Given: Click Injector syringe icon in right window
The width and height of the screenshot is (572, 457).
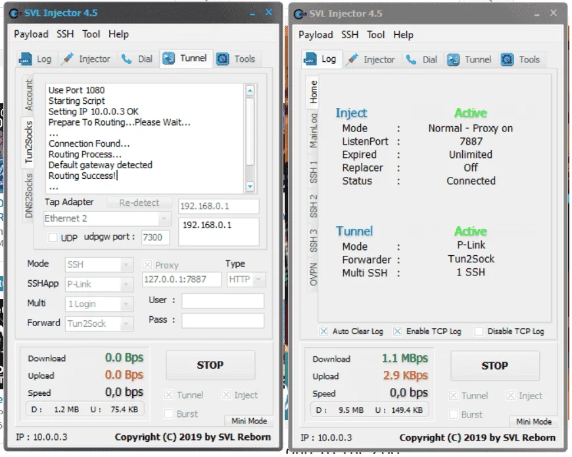Looking at the screenshot, I should point(352,59).
